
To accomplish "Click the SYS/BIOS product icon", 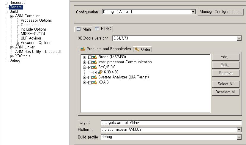I will (94, 67).
